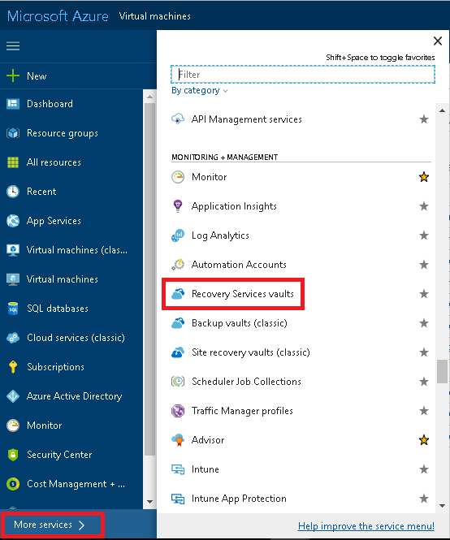450x540 pixels.
Task: Click the sidebar Monitor gauge icon
Action: [x=13, y=426]
